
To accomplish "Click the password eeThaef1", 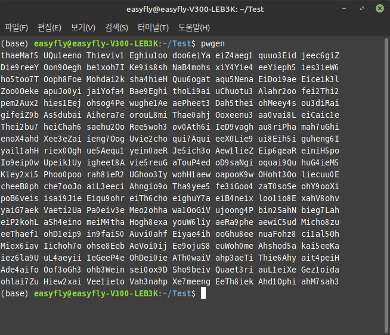I will point(20,234).
